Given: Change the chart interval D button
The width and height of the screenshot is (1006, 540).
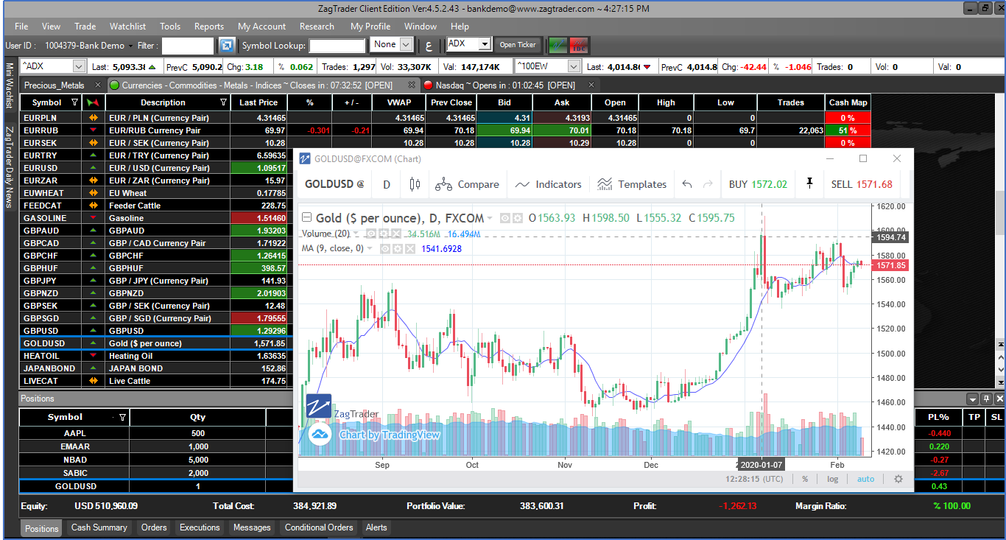Looking at the screenshot, I should pos(387,184).
